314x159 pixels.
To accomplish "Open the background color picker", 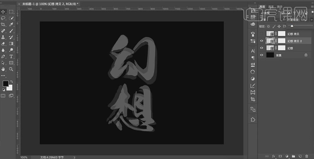I will (10, 88).
